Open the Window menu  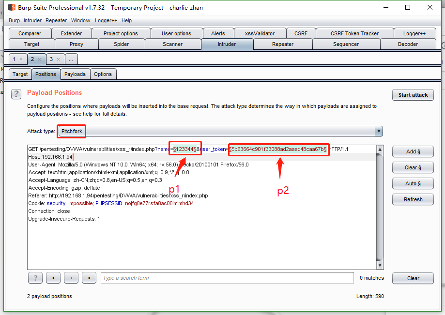click(x=80, y=20)
